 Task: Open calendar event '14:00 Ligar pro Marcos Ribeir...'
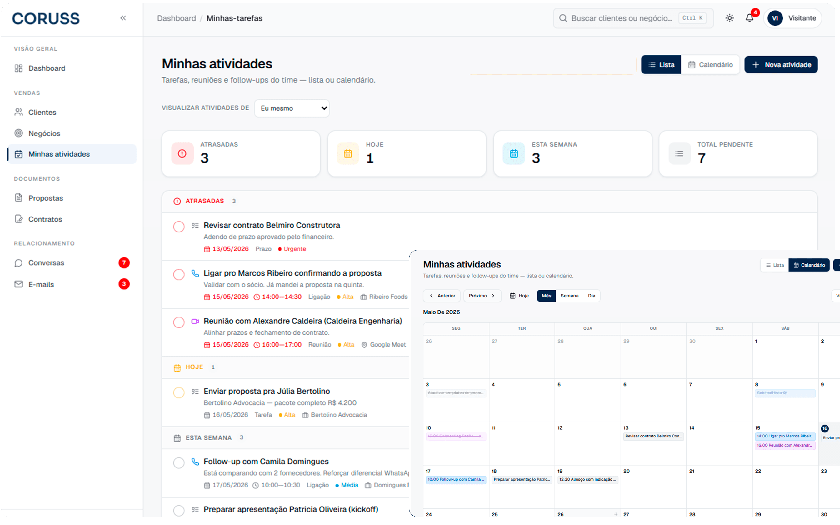pyautogui.click(x=785, y=437)
